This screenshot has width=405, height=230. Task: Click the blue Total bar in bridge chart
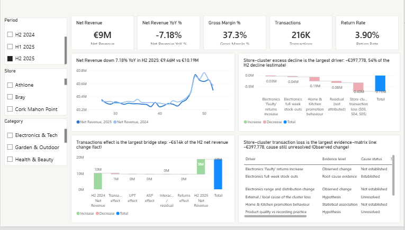tap(218, 174)
